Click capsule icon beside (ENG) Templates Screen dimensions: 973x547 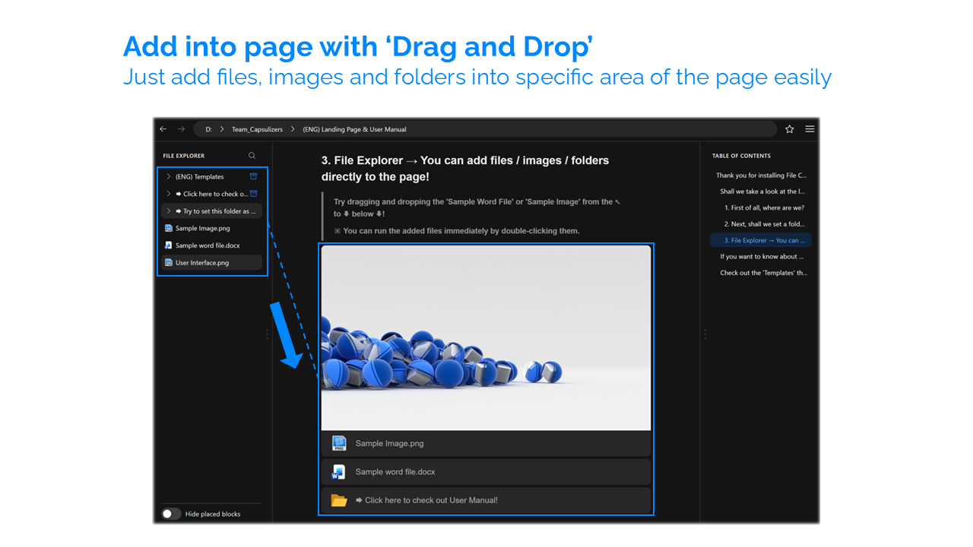pos(254,176)
